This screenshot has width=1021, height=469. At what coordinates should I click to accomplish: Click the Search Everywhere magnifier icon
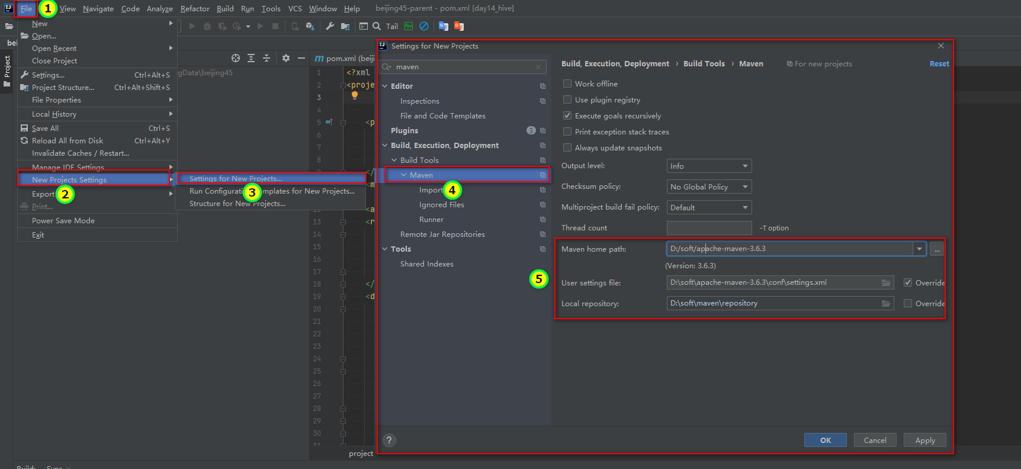click(377, 26)
